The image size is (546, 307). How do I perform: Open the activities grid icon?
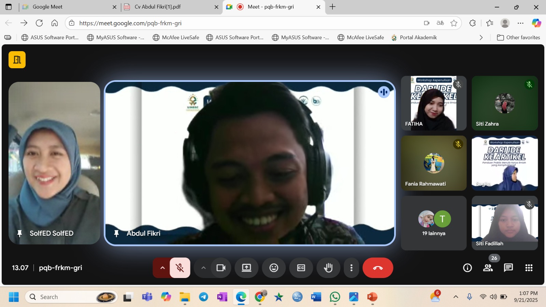(x=529, y=268)
